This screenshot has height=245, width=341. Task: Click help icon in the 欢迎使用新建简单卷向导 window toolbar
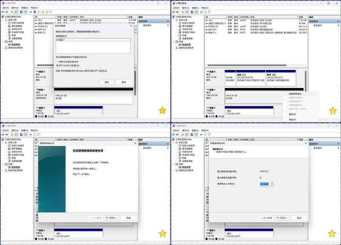[x=21, y=134]
